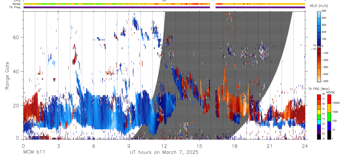Click the MCM b11 radar beam label
The width and height of the screenshot is (343, 158).
(x=34, y=152)
